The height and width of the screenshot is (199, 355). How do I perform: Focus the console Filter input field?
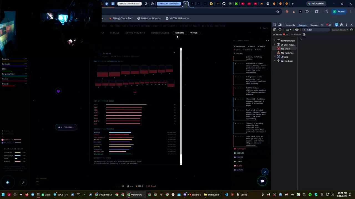tap(316, 30)
